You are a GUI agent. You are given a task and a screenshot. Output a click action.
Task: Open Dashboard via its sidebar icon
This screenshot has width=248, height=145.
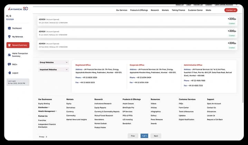coord(9,28)
